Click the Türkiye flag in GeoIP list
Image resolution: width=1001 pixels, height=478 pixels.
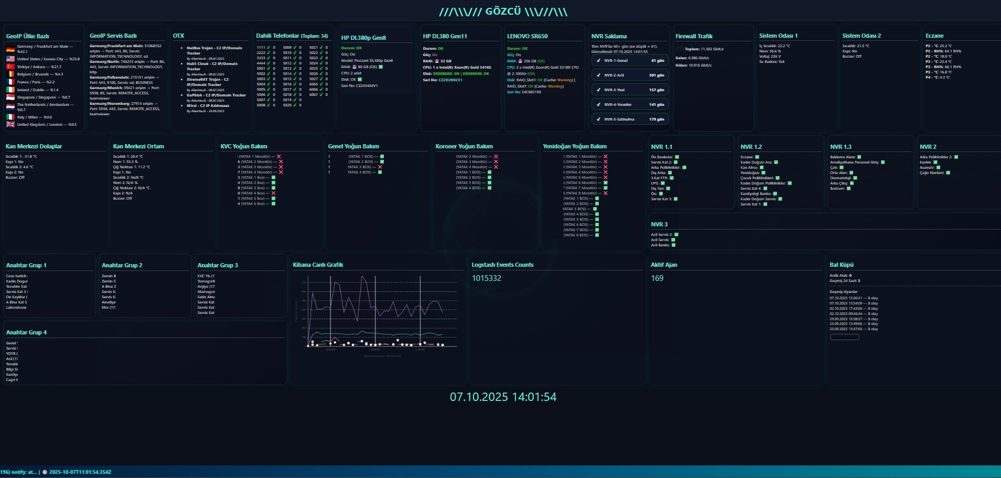tap(10, 67)
